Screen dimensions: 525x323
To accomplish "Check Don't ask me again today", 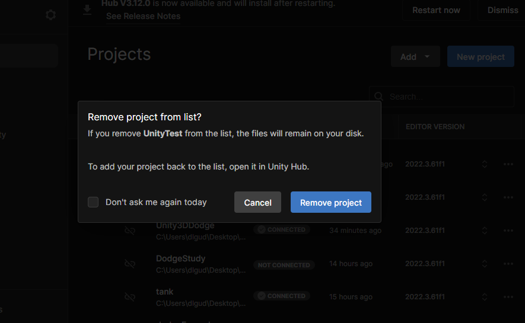I will click(93, 202).
